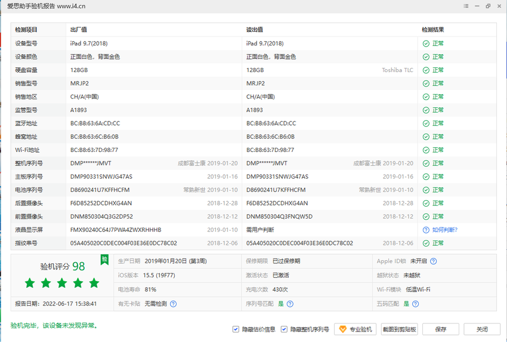Click green check icon in 电池序列号 row
Screen dimensions: 507x342
(426, 190)
